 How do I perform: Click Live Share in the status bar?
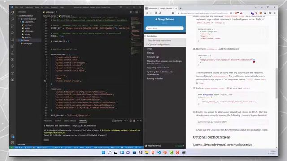42,148
